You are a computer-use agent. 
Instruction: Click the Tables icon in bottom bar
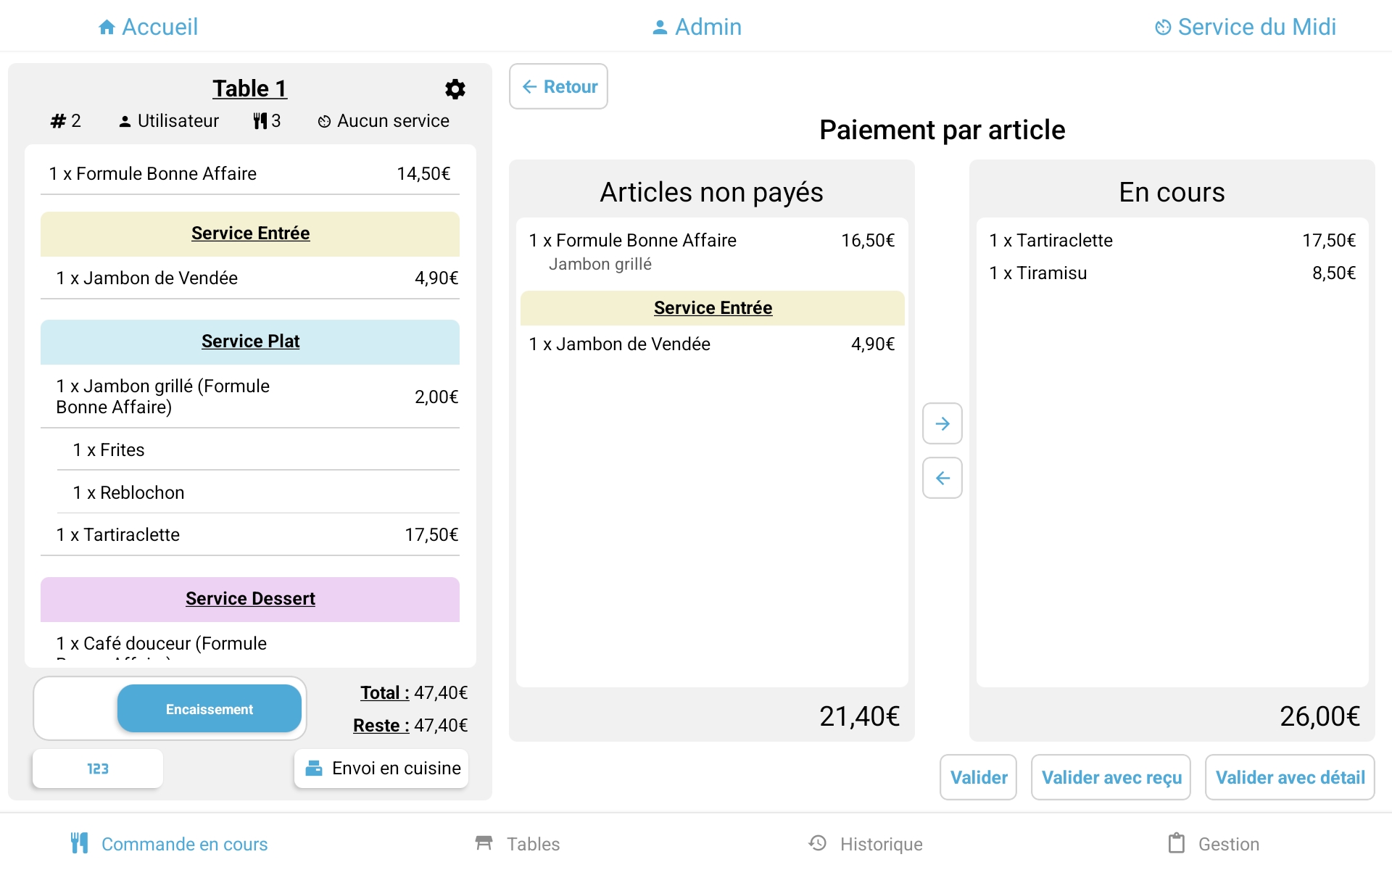(x=483, y=843)
